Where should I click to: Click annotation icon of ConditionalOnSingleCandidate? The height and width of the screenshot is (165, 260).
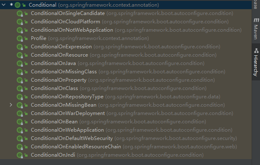click(20, 13)
